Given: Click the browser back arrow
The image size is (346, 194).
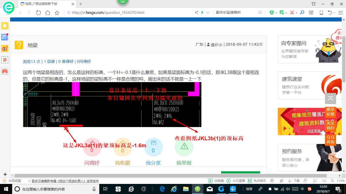Looking at the screenshot, I should coord(21,13).
